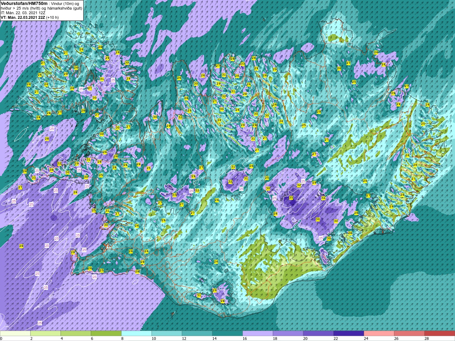Click the 'VT: Mán. 22.03.2021 22Z' line
The width and height of the screenshot is (455, 341).
pos(22,17)
